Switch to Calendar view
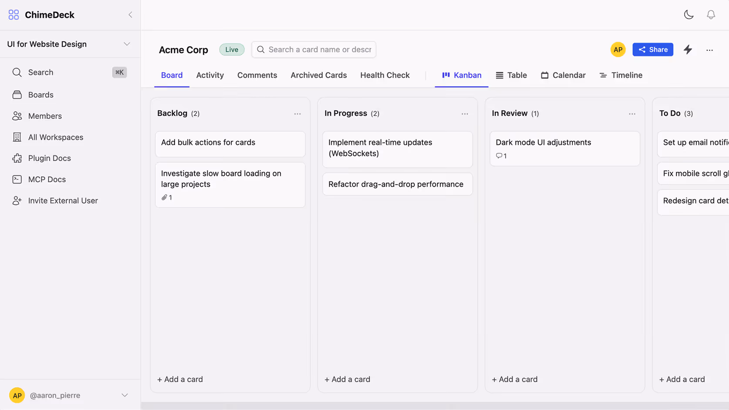Image resolution: width=729 pixels, height=410 pixels. point(563,75)
